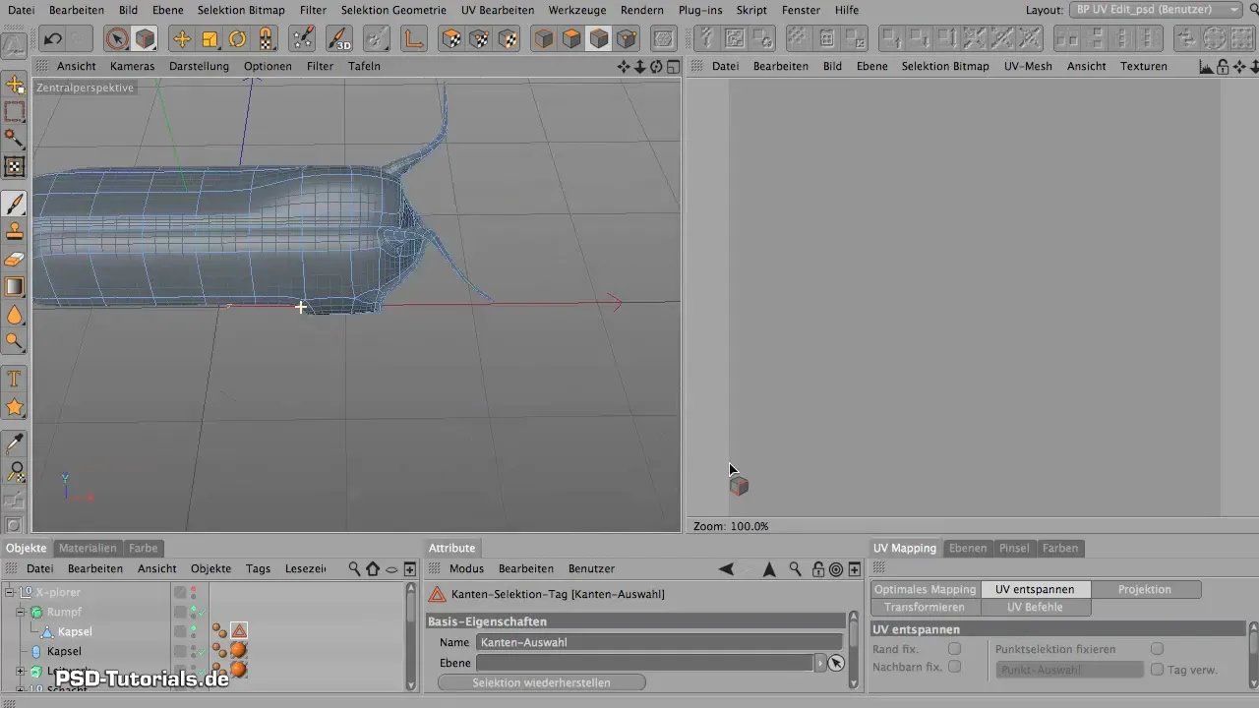The height and width of the screenshot is (708, 1259).
Task: Select the clone stamp tool
Action: (15, 231)
